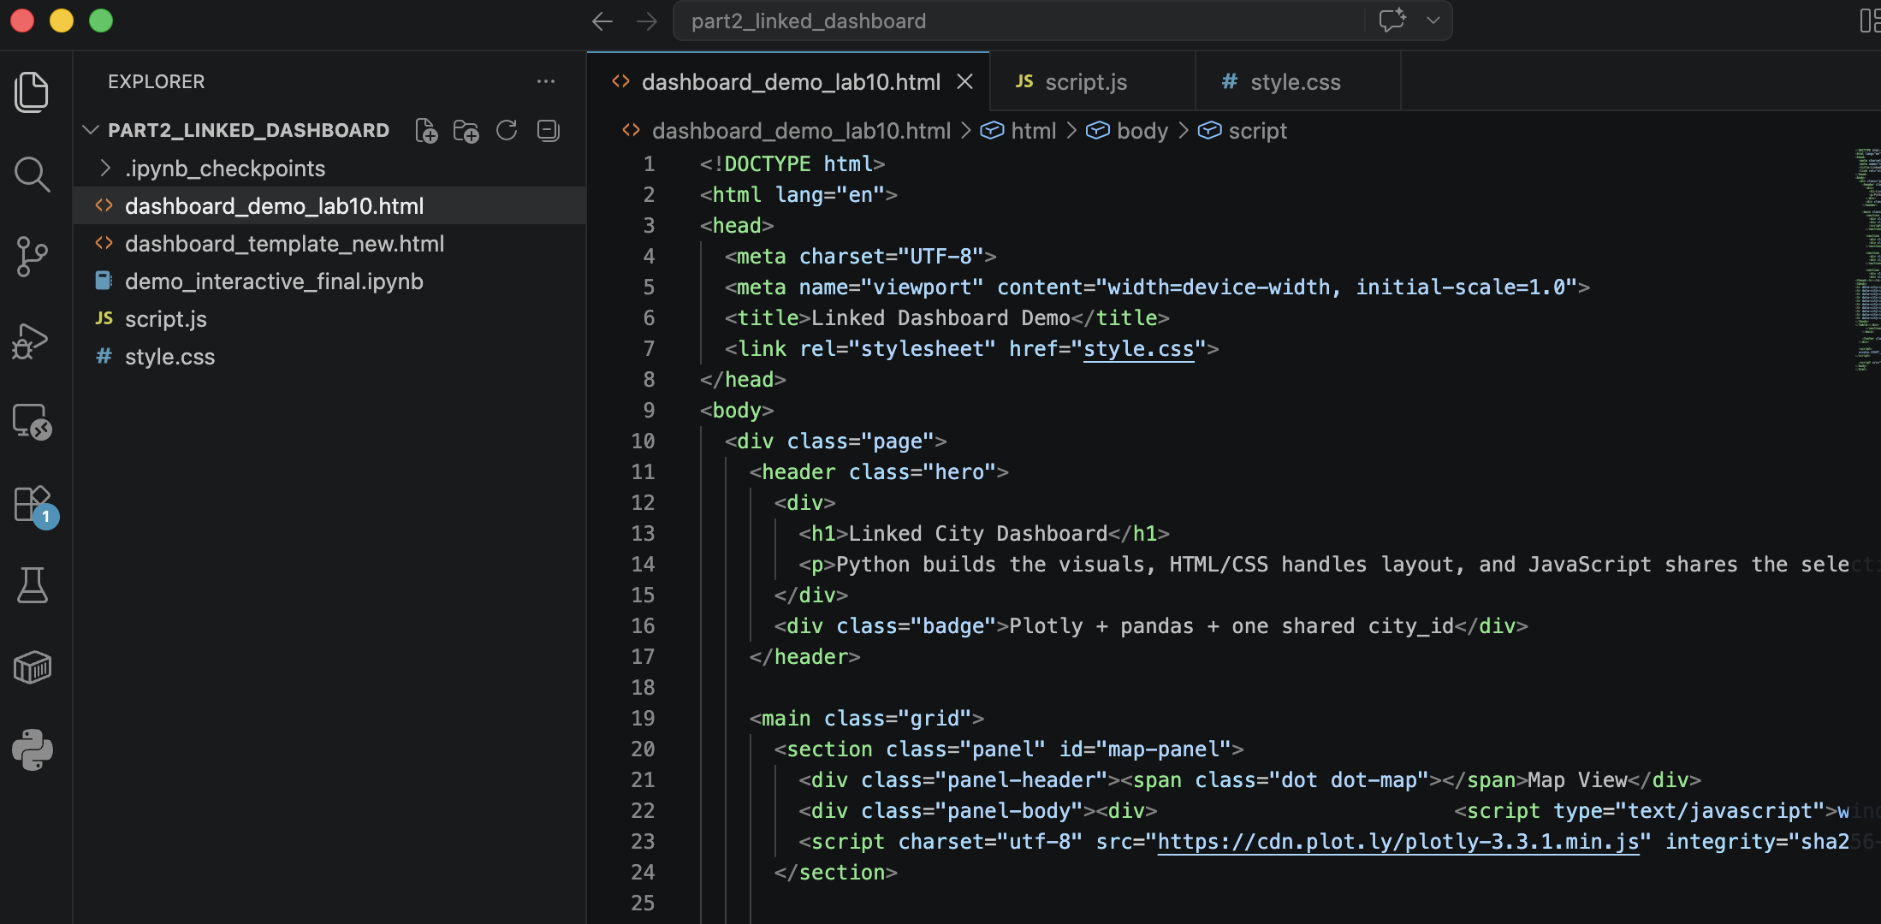Switch to the script.js tab
This screenshot has width=1881, height=924.
pos(1093,81)
